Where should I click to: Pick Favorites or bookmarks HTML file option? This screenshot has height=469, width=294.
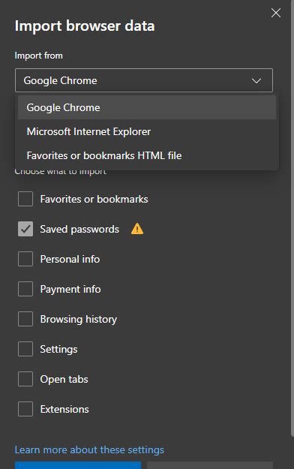tap(147, 155)
